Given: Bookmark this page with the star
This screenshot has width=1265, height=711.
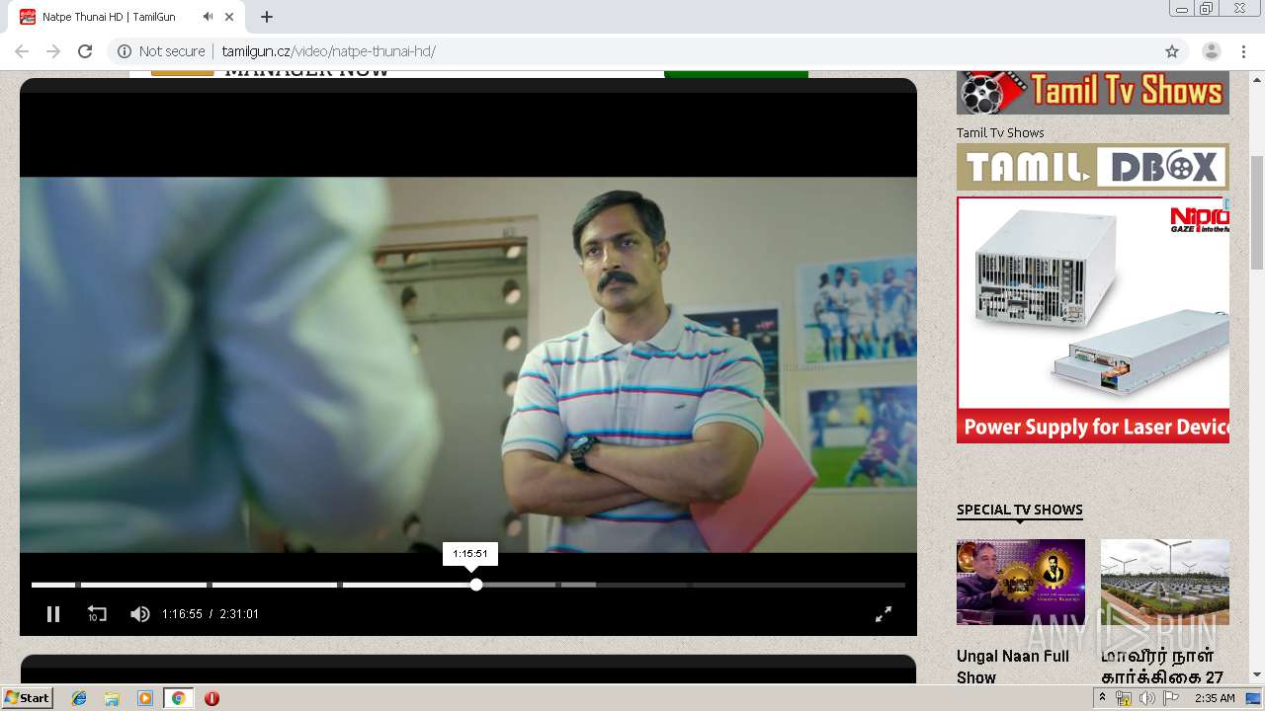Looking at the screenshot, I should [1172, 51].
